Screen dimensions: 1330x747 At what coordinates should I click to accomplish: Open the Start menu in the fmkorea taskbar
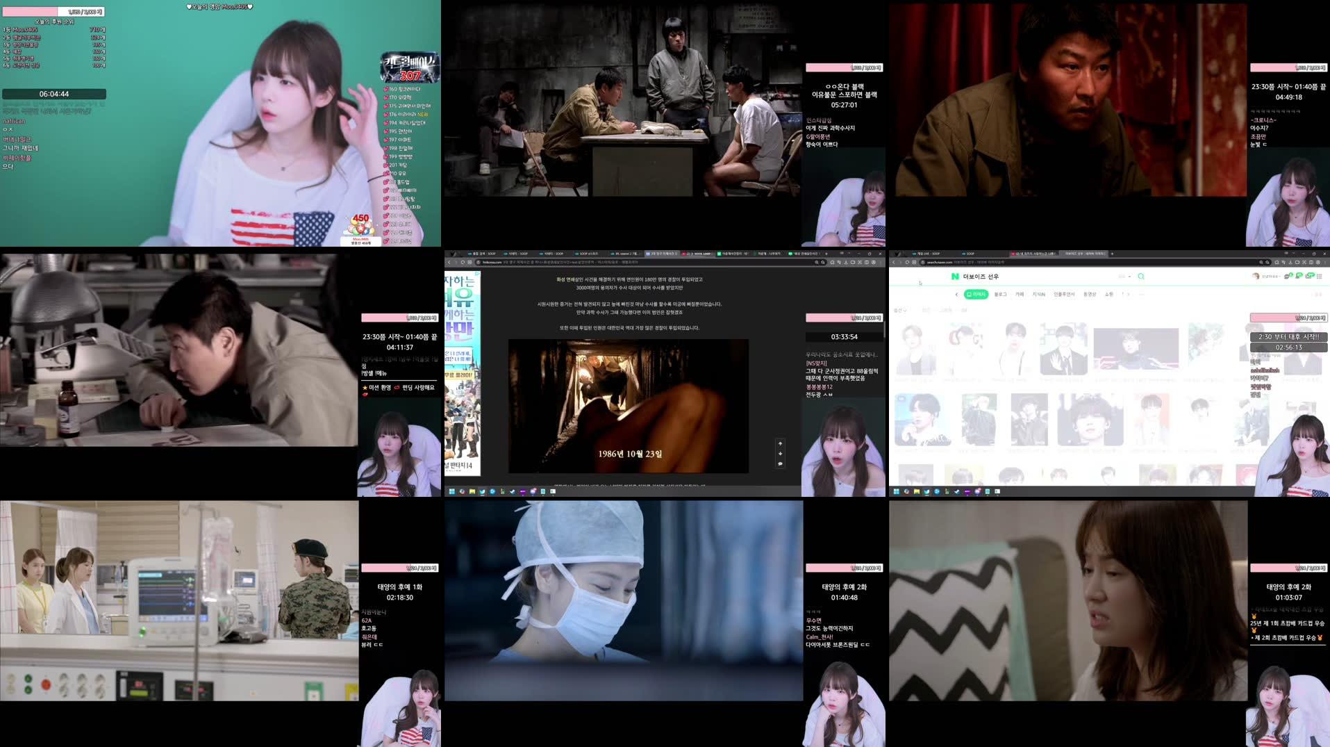coord(451,491)
